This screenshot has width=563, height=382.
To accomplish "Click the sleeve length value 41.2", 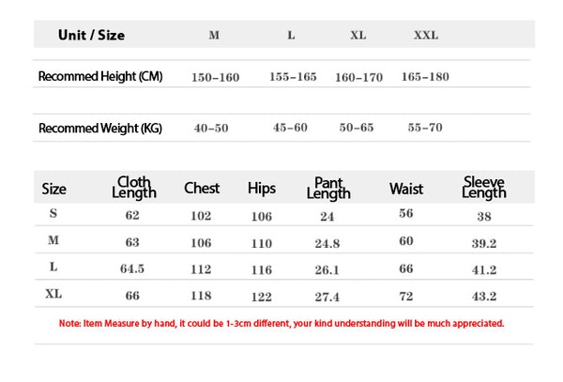I will [484, 270].
